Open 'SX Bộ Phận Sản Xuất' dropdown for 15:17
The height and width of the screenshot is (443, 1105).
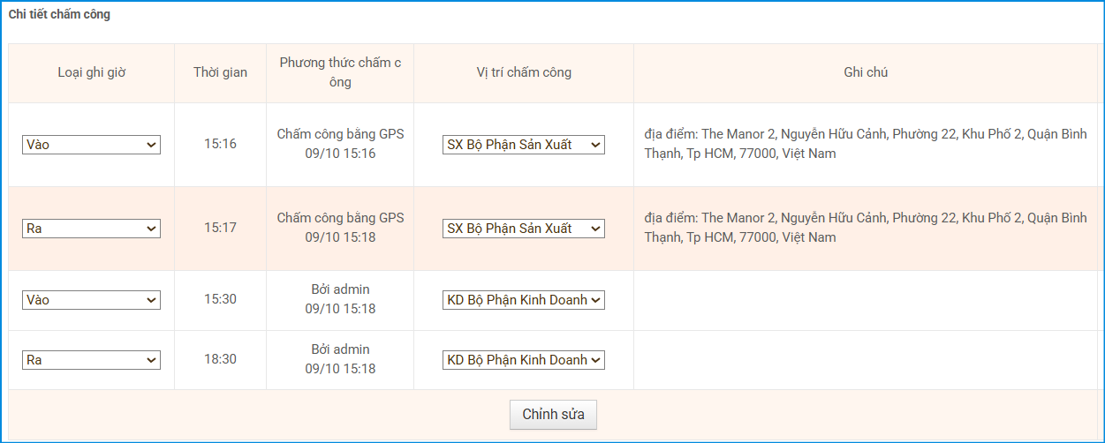[x=523, y=229]
